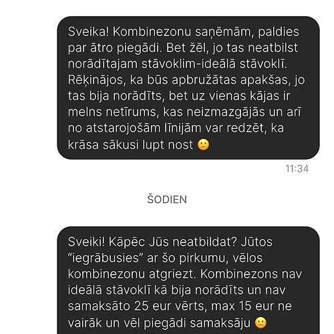Tap the sad emoji in first message

pyautogui.click(x=203, y=145)
